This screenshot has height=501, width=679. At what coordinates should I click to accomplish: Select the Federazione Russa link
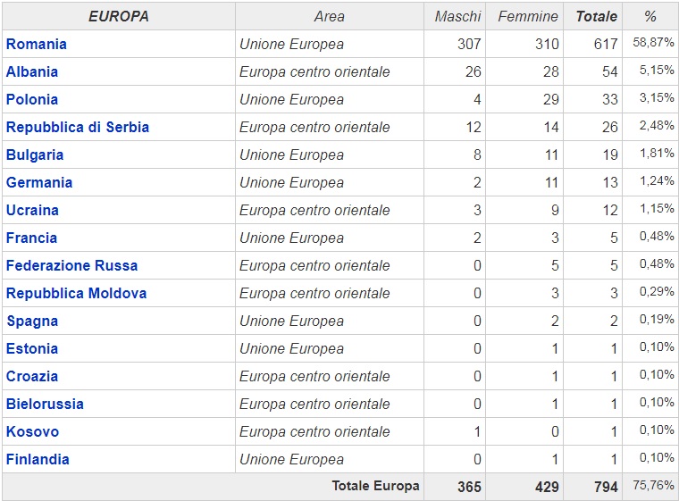(x=72, y=265)
